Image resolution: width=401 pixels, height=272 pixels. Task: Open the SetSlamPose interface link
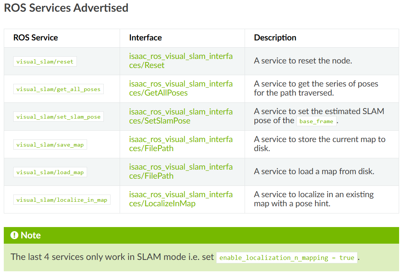point(181,116)
